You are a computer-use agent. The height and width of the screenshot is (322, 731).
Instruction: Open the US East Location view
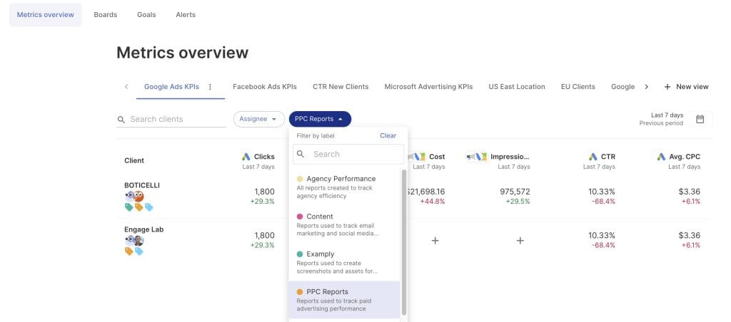(517, 86)
